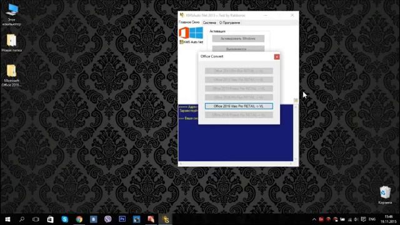400x225 pixels.
Task: Select Новая папка folder on desktop
Action: pos(11,43)
